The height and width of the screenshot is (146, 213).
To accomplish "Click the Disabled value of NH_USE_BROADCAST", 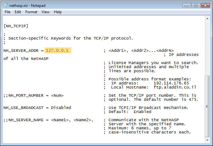I will pyautogui.click(x=61, y=108).
